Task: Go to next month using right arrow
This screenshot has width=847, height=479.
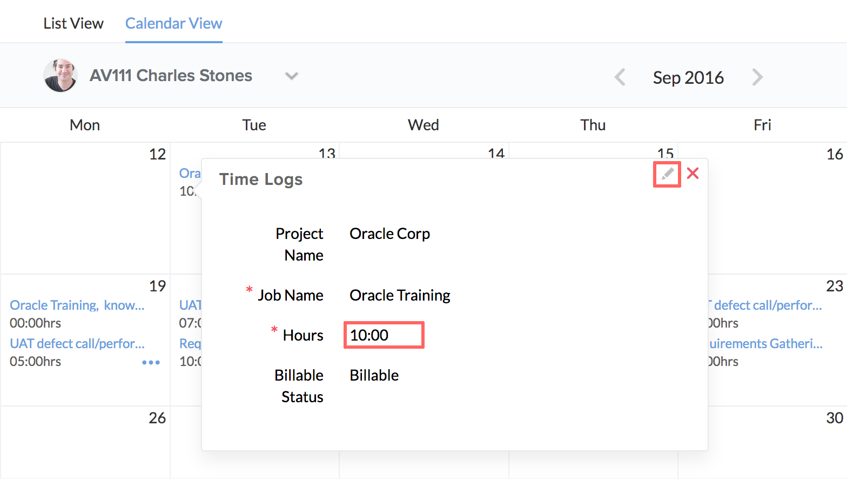Action: click(x=757, y=77)
